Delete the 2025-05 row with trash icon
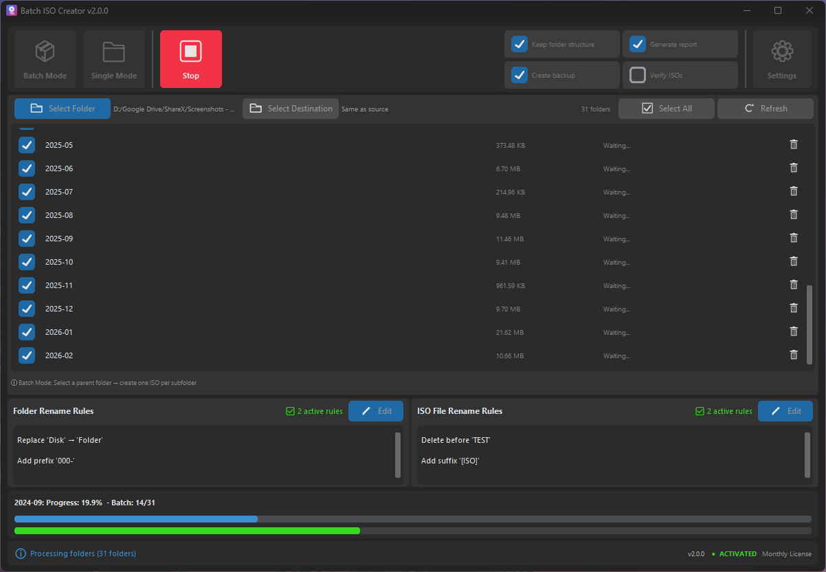This screenshot has height=572, width=826. point(794,144)
